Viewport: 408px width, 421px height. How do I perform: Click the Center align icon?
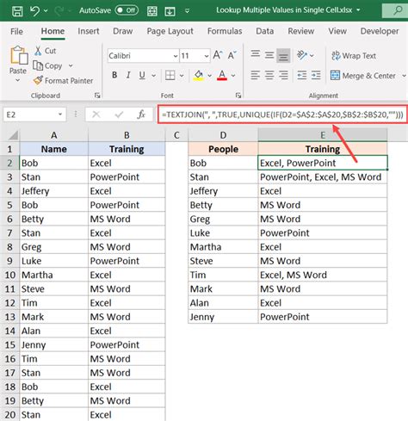point(269,76)
